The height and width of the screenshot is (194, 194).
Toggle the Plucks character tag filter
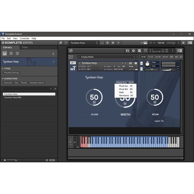(x=24, y=83)
